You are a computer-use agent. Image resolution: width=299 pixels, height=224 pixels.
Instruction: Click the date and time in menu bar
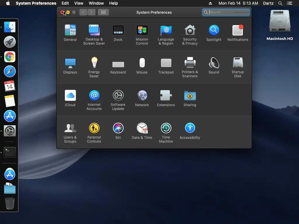point(238,3)
